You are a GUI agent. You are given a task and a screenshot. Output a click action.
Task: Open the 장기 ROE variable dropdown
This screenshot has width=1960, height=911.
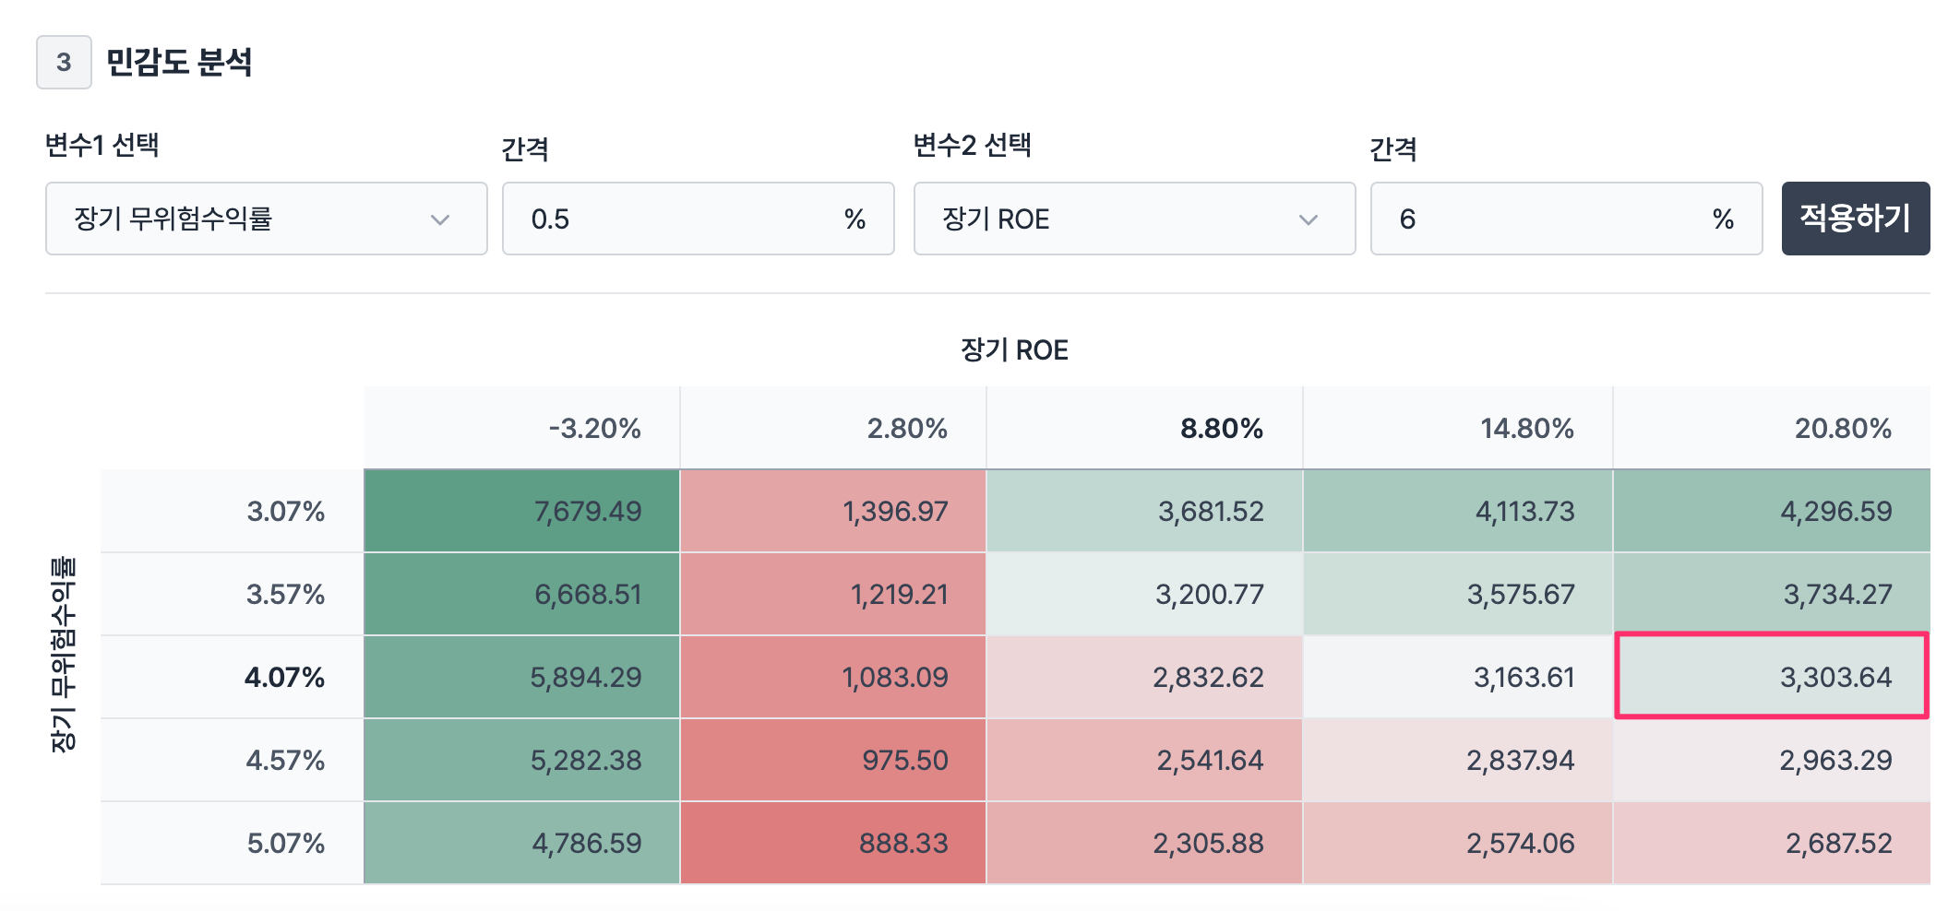click(1133, 219)
